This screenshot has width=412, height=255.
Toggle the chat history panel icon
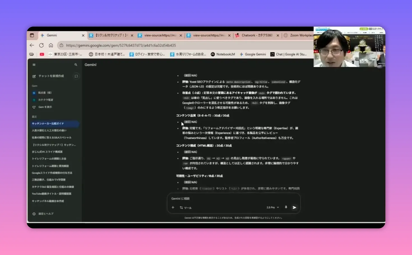(76, 76)
